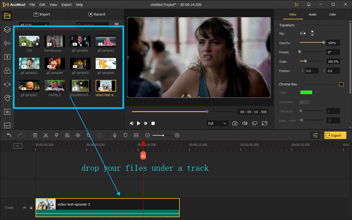
Task: Click the red playhead marker on ruler
Action: click(x=143, y=144)
